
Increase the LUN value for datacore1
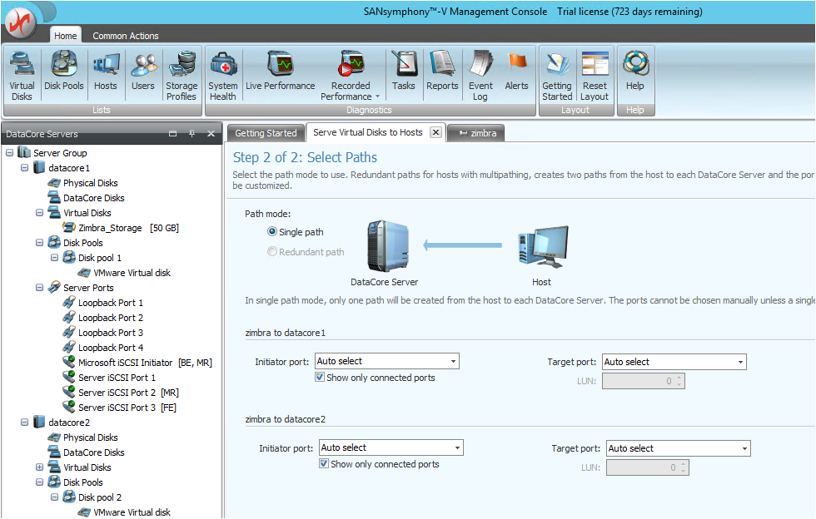pos(679,378)
